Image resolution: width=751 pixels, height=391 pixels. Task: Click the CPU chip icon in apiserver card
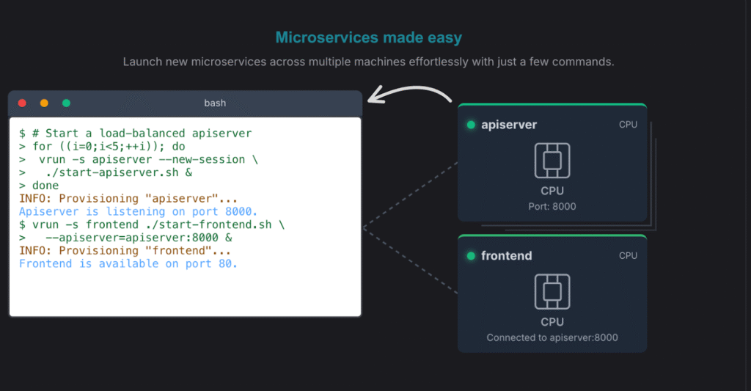(552, 161)
